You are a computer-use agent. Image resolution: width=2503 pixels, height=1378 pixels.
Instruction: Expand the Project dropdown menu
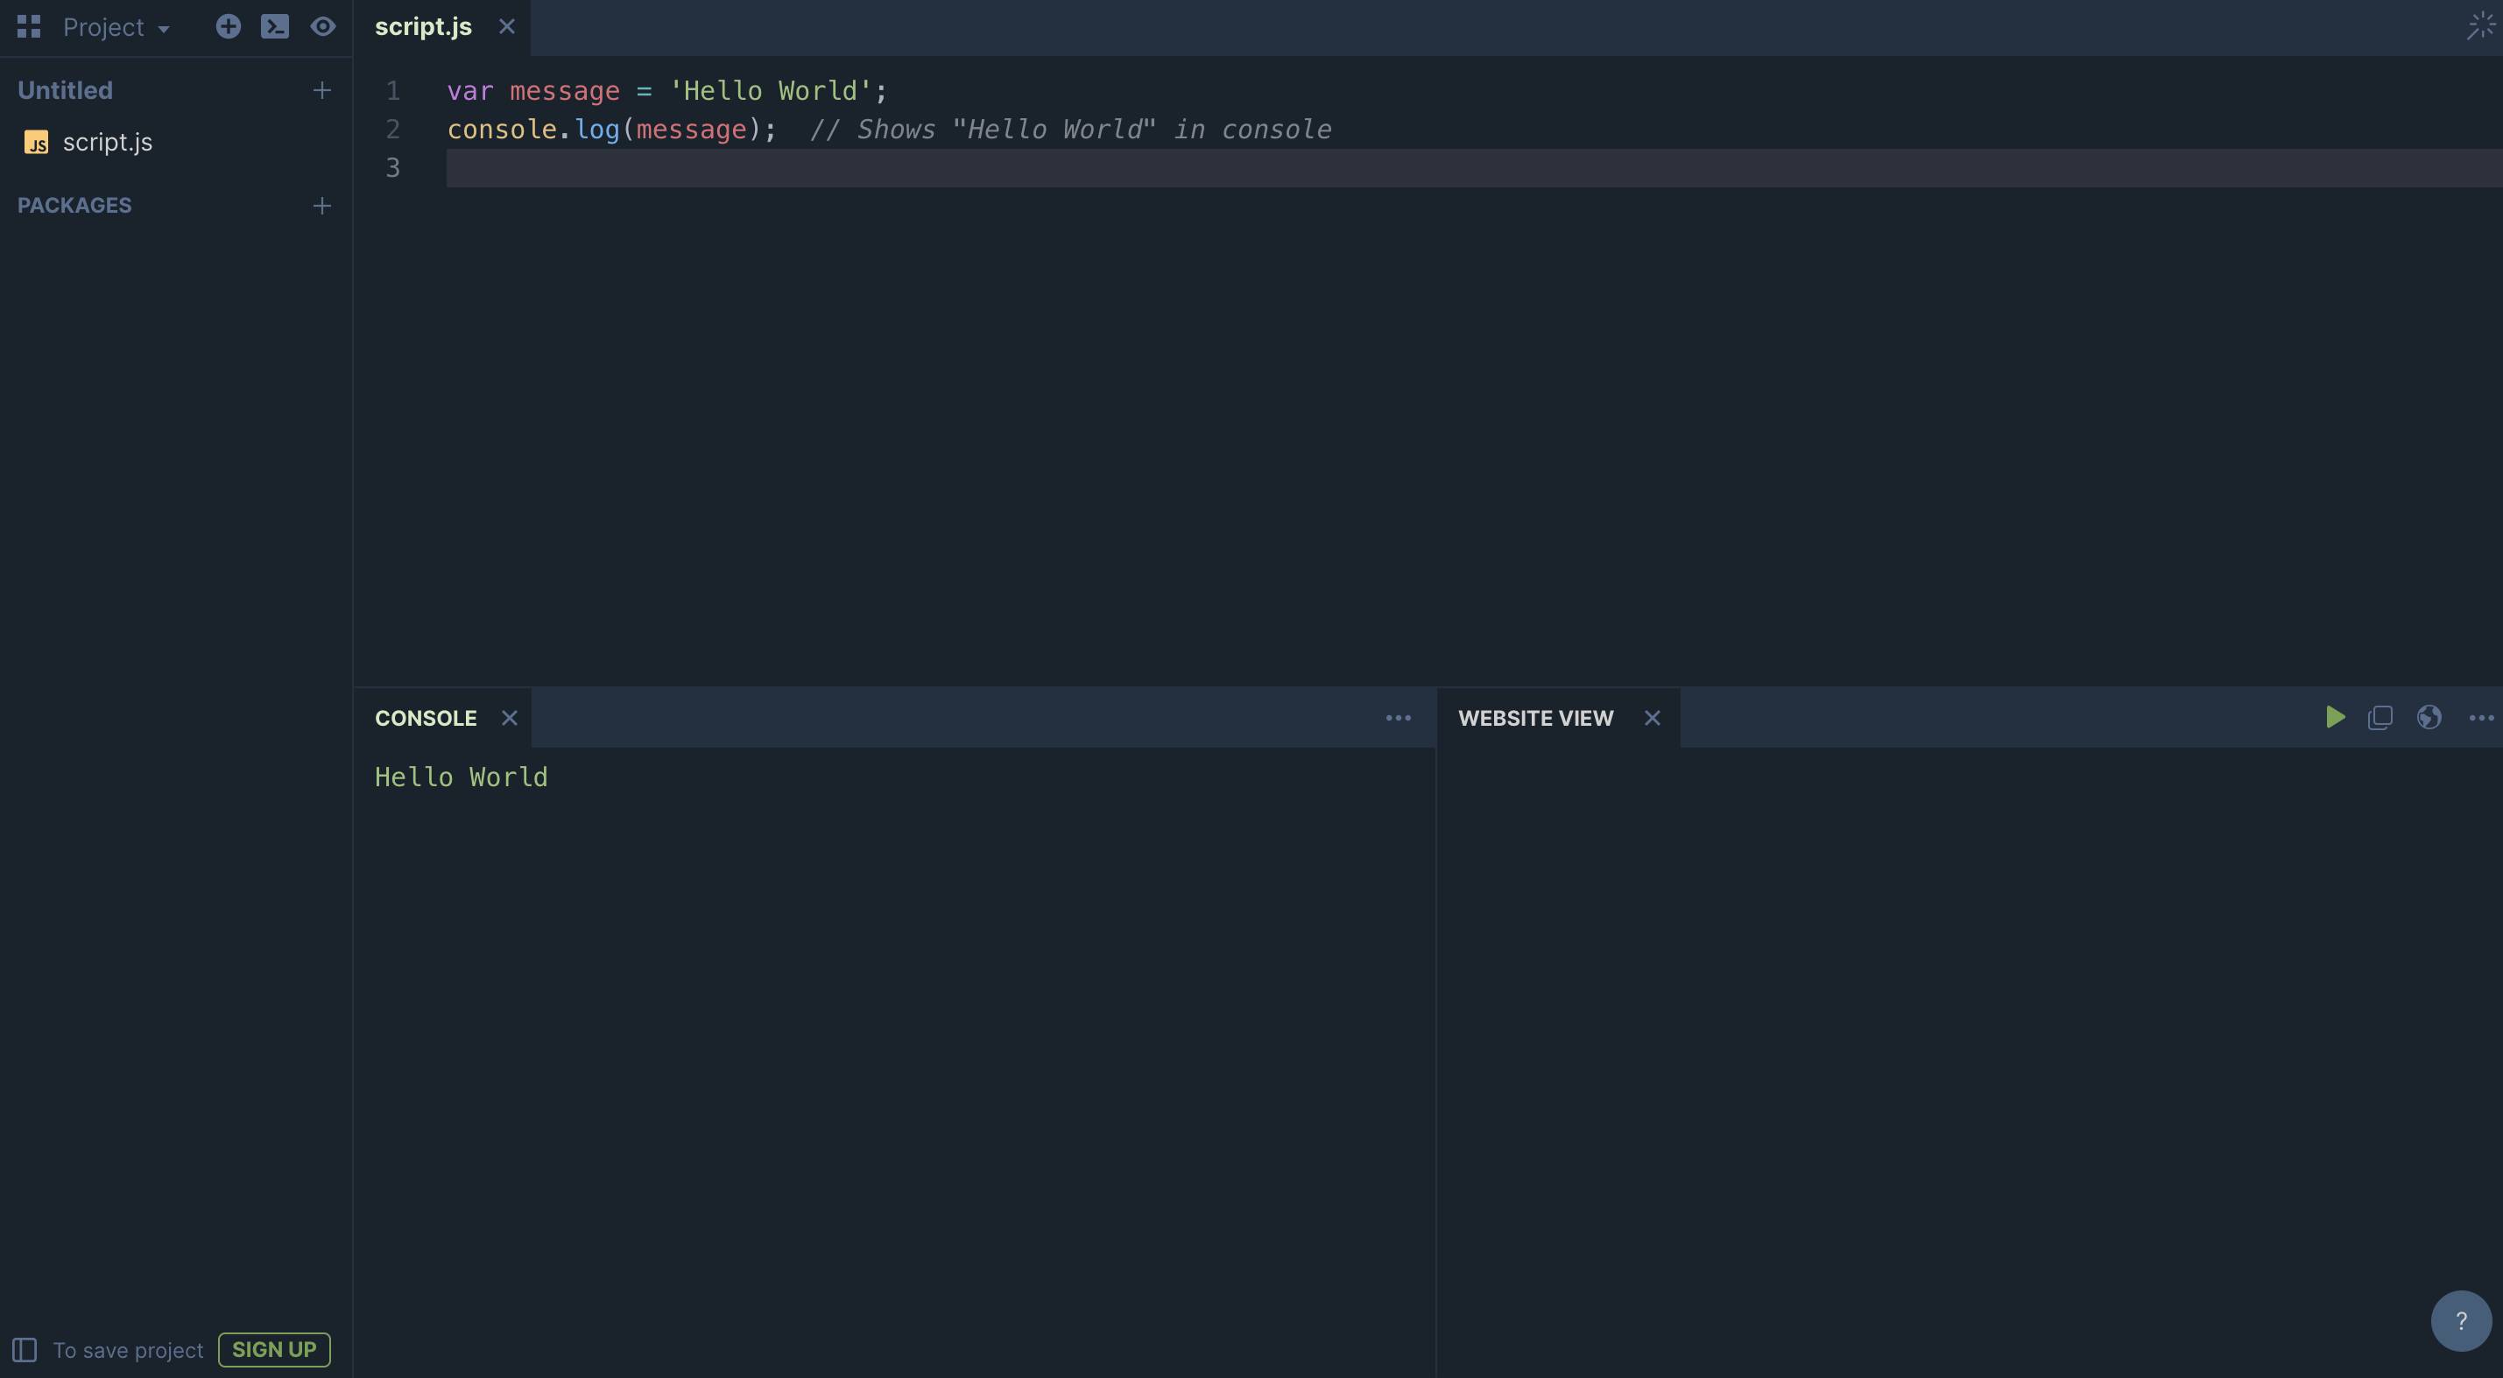coord(116,27)
